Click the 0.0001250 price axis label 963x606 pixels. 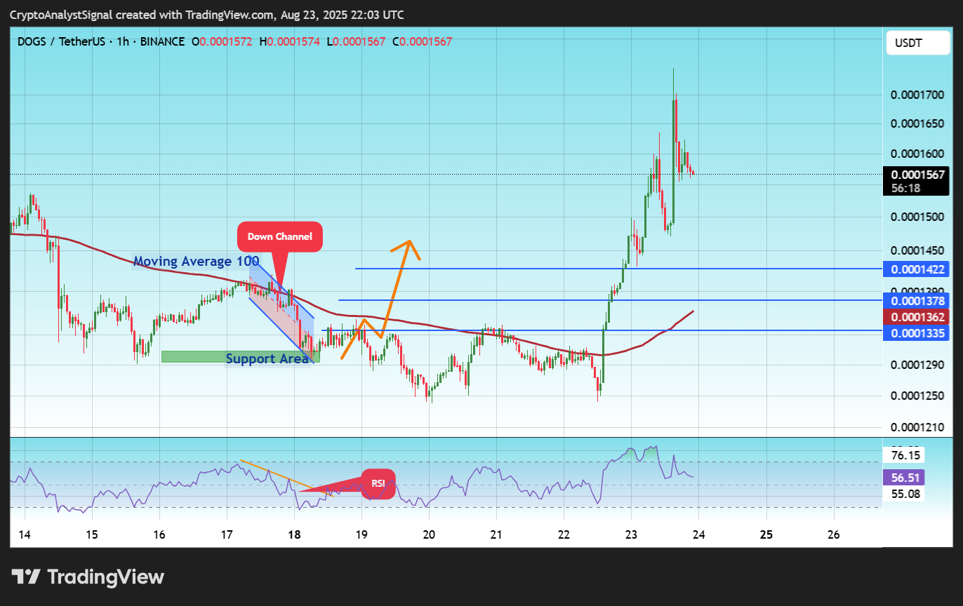[918, 396]
